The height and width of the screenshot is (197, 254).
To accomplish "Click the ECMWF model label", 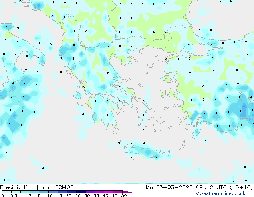I will tap(65, 187).
